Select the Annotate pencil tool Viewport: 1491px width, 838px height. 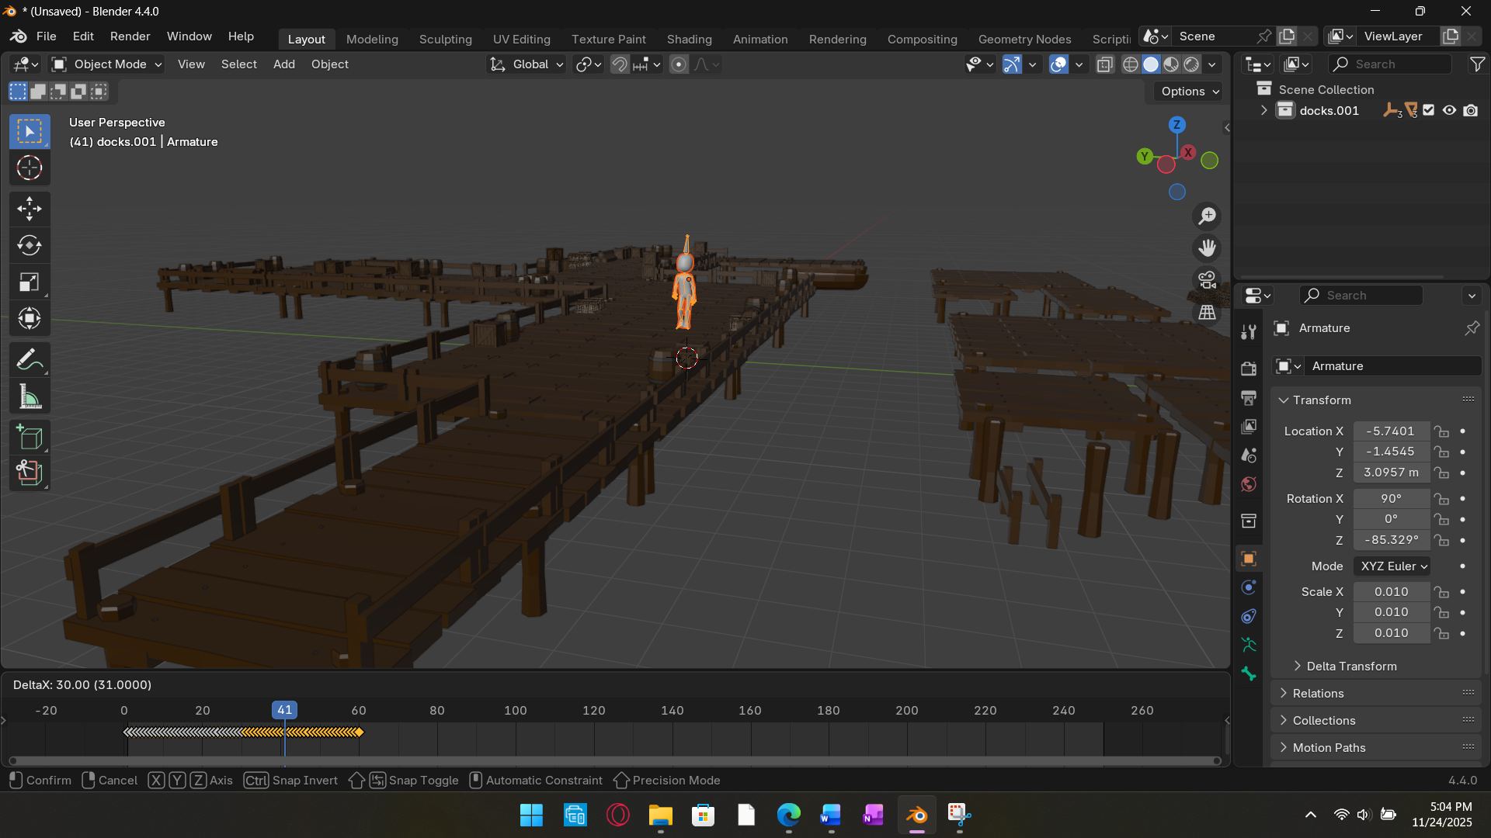click(30, 359)
